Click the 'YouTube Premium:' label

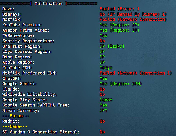(x=22, y=25)
